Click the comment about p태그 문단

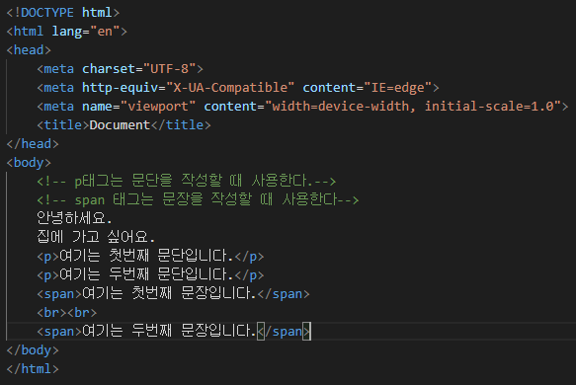coord(187,182)
